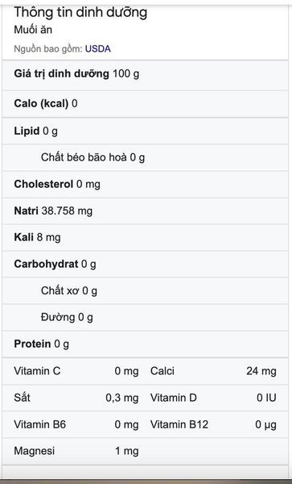Image resolution: width=292 pixels, height=484 pixels.
Task: Click the Chất xơ 0 g row
Action: point(145,290)
